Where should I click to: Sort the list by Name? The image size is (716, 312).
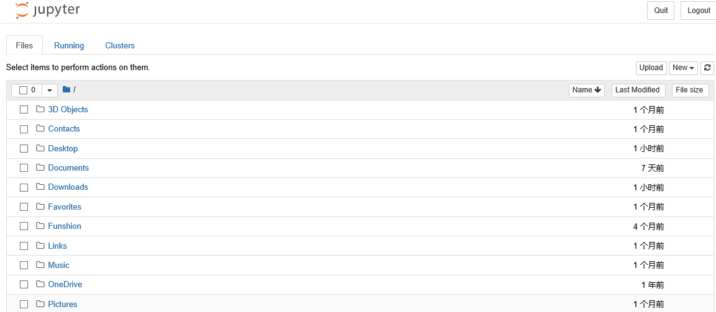tap(586, 91)
